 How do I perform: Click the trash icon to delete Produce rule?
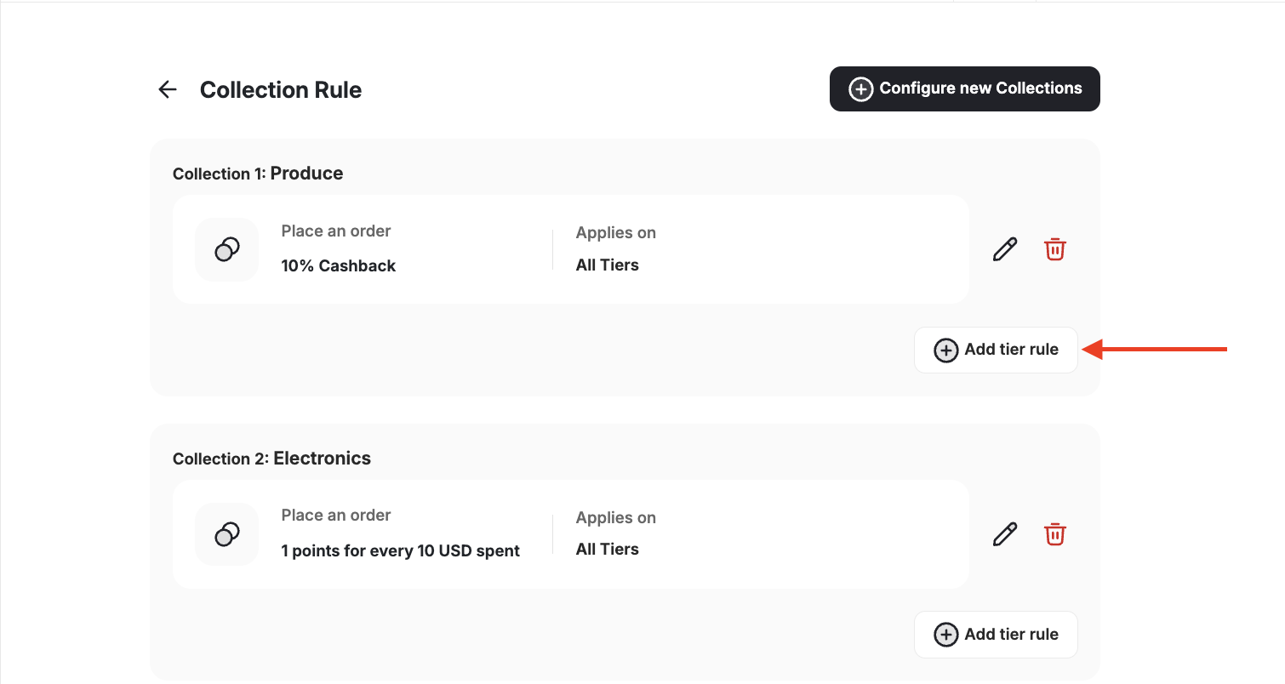pyautogui.click(x=1054, y=248)
